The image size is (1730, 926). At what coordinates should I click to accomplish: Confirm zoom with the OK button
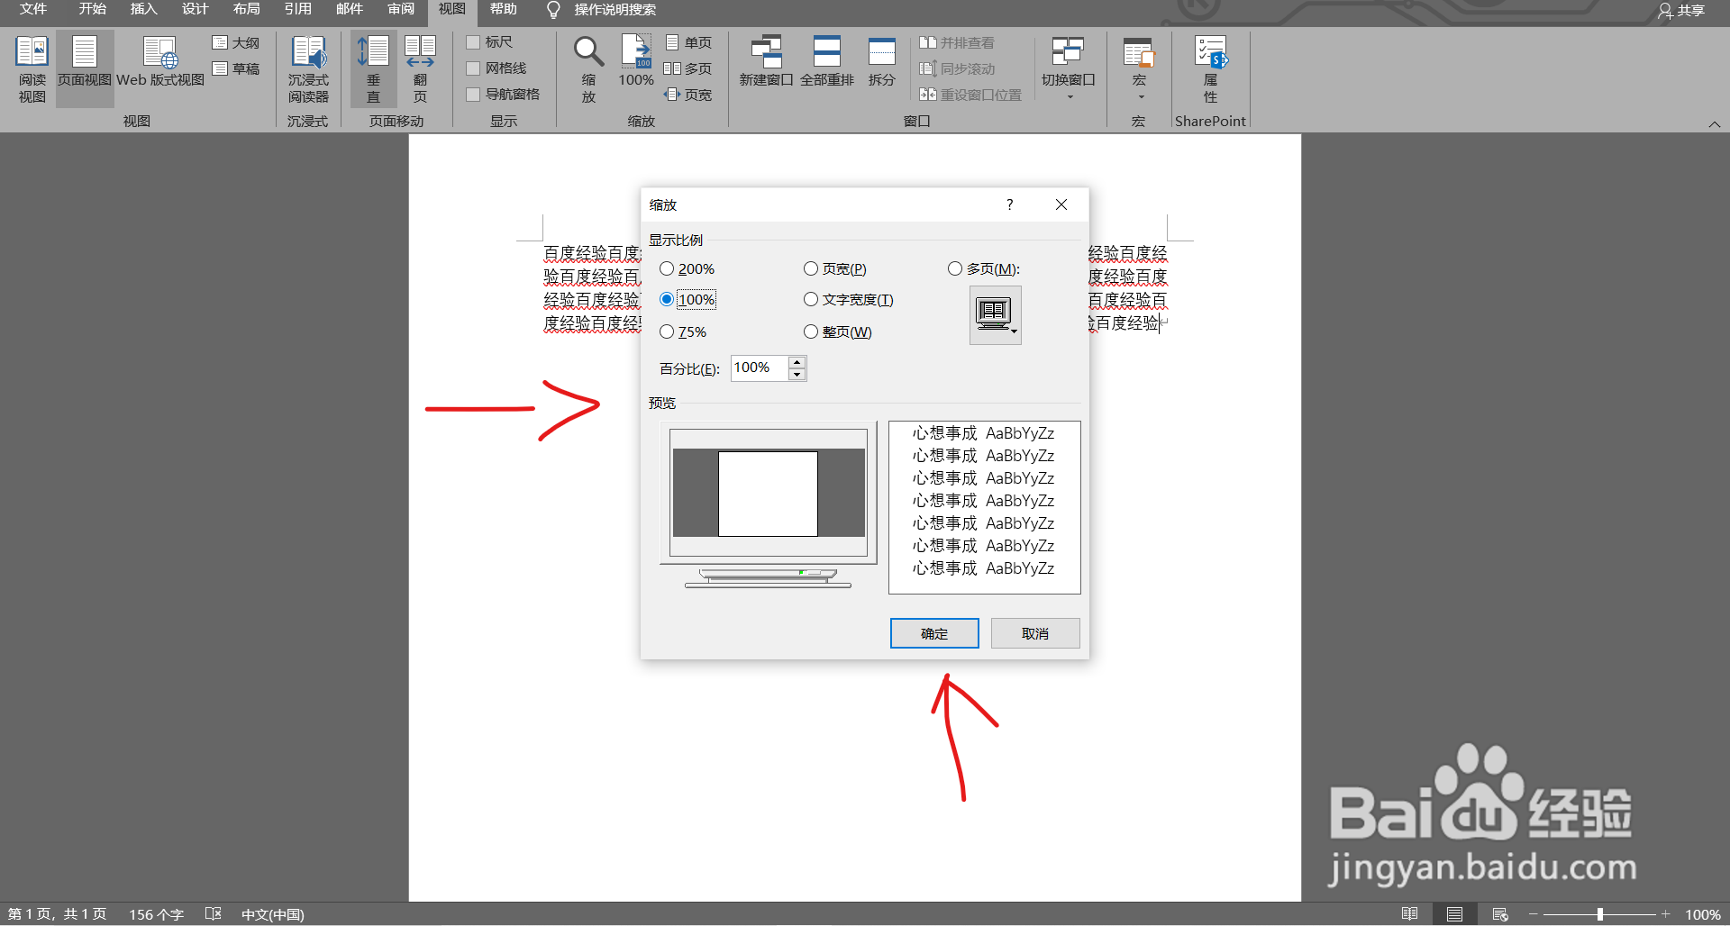pos(934,633)
